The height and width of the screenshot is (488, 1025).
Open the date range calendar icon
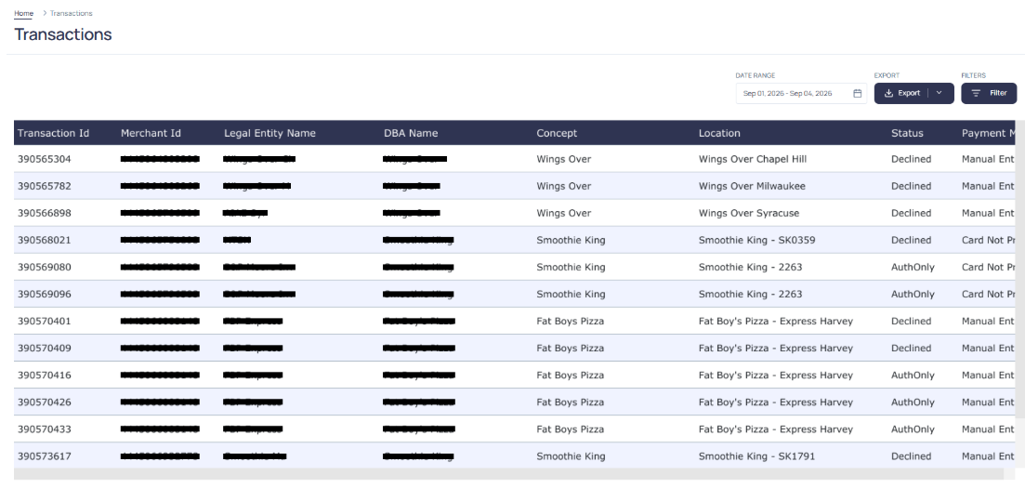(x=857, y=94)
